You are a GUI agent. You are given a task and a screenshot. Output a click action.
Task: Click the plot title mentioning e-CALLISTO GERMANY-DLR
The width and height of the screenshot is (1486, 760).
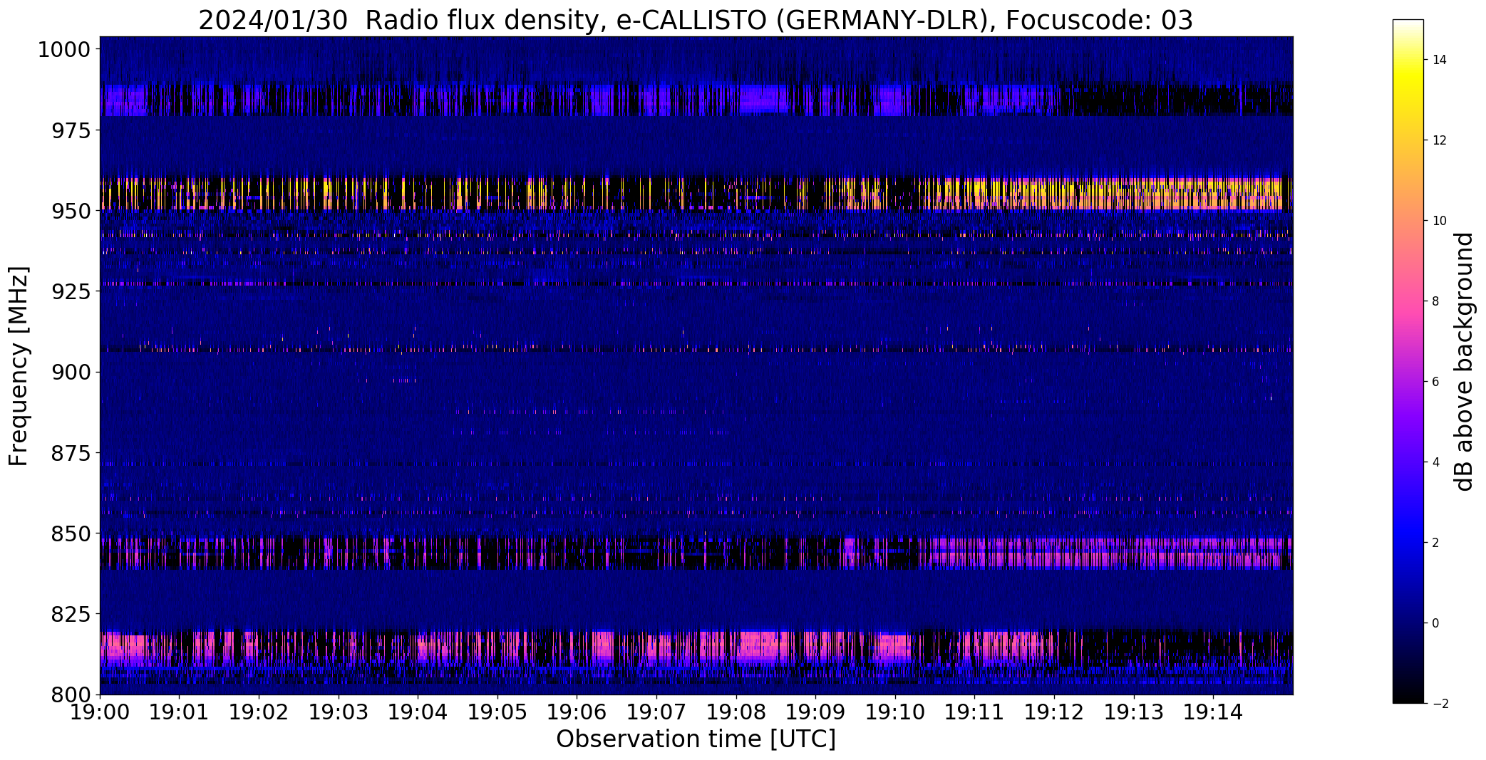point(695,20)
